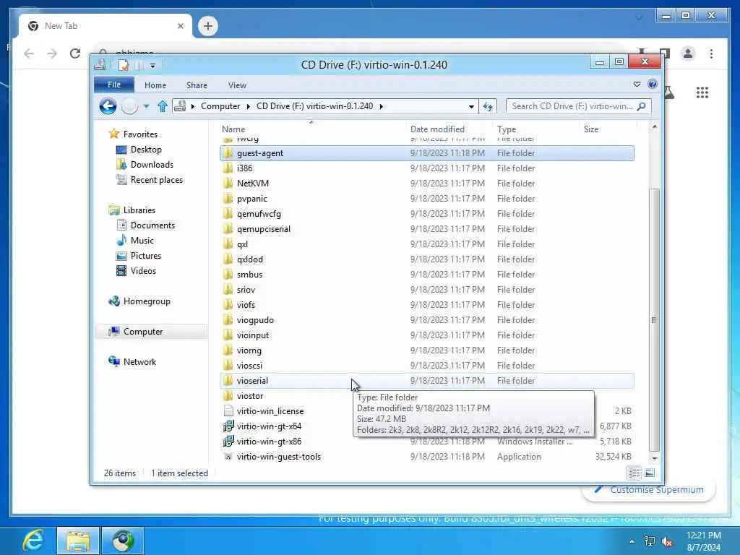Click the Refresh button beside the address bar

tap(488, 107)
